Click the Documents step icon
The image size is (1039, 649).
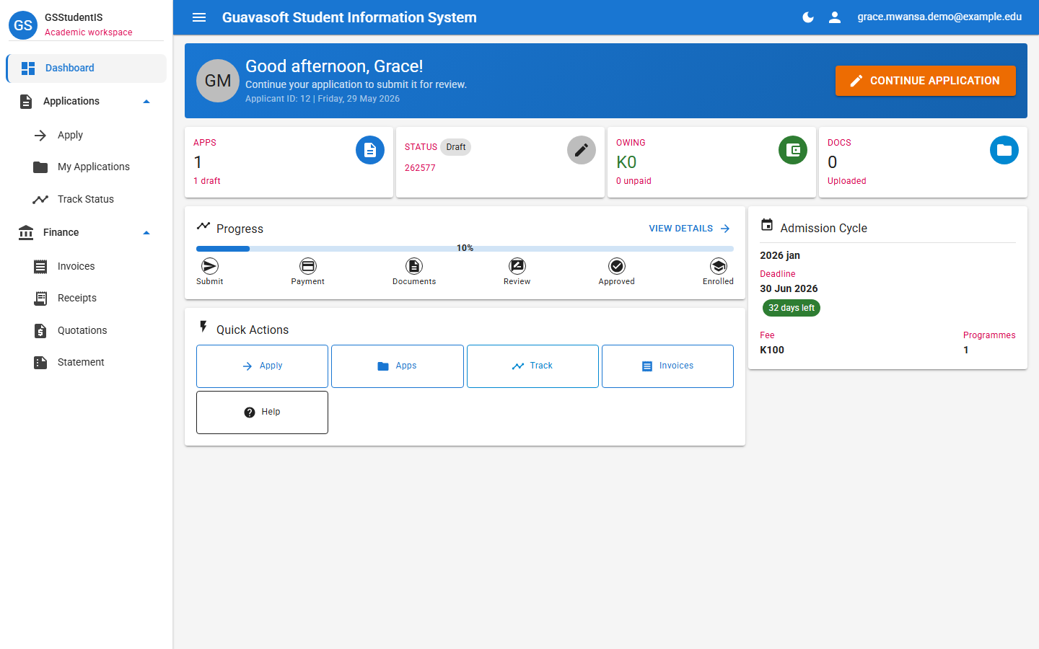pyautogui.click(x=414, y=266)
